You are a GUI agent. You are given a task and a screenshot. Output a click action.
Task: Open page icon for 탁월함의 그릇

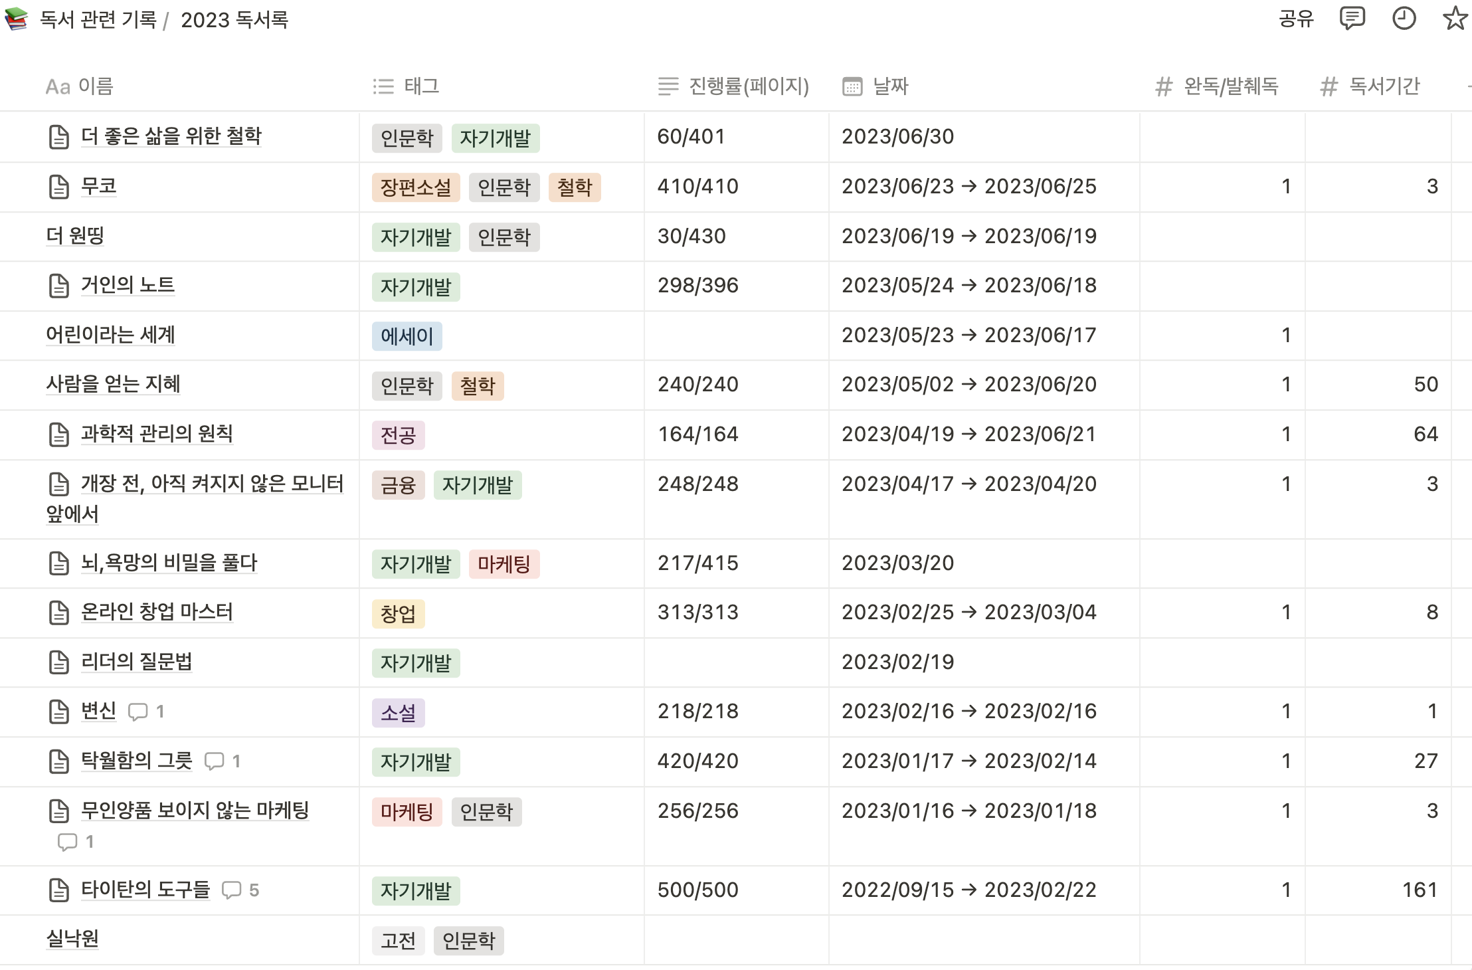pos(59,761)
